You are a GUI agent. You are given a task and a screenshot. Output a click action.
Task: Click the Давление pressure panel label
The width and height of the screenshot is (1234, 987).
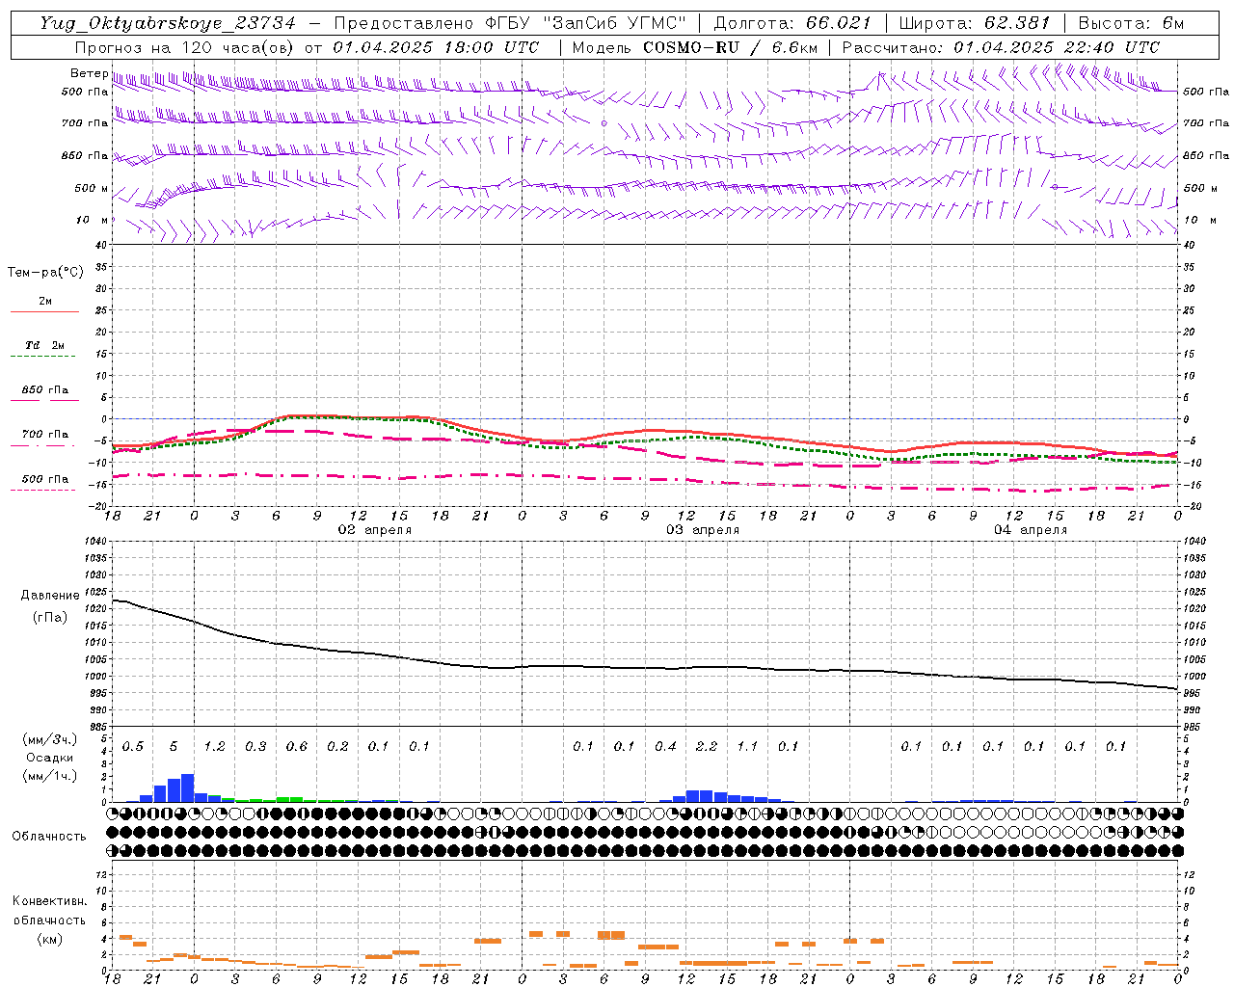coord(50,596)
